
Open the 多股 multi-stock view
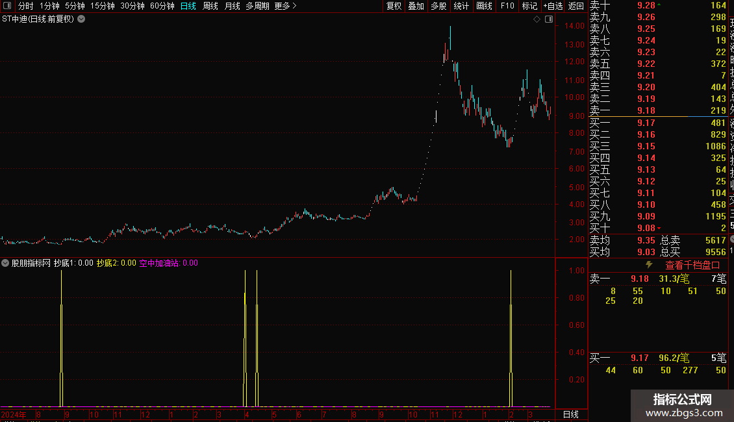click(438, 6)
